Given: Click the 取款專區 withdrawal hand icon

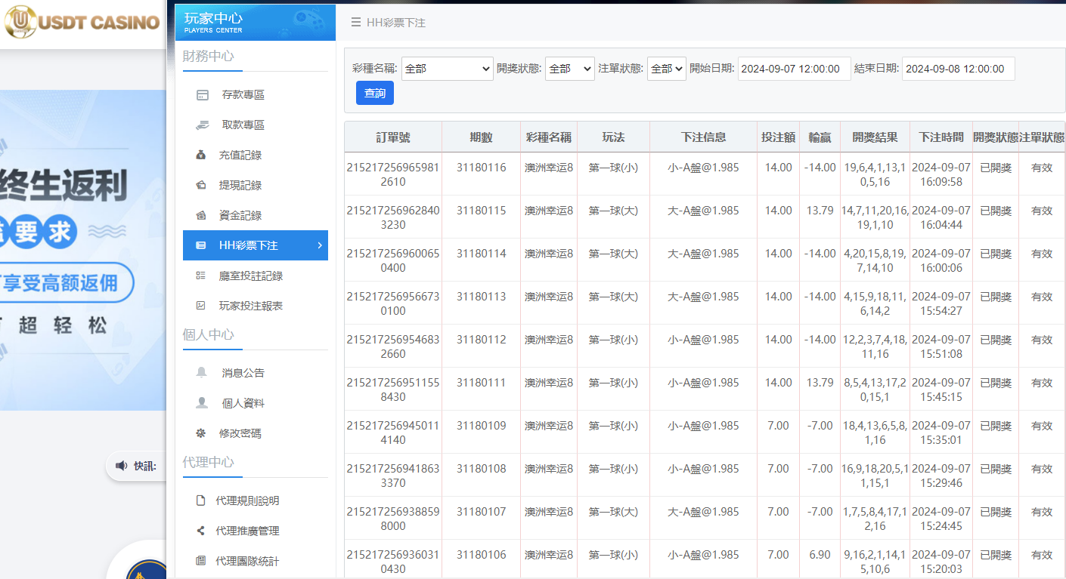Looking at the screenshot, I should 201,125.
